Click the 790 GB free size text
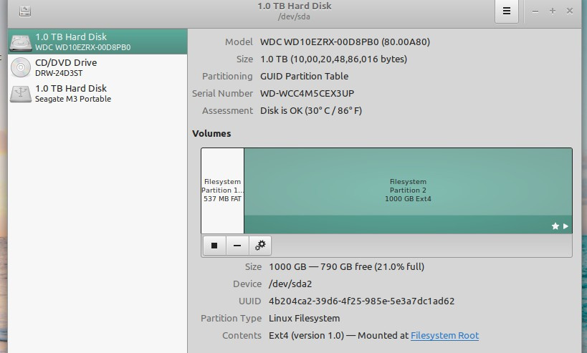 tap(346, 266)
